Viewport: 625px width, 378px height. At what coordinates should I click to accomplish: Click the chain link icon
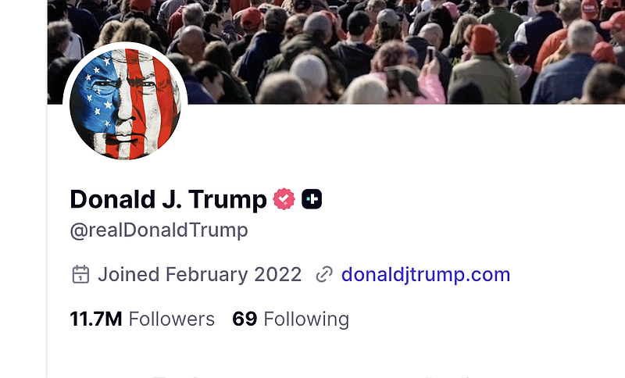coord(324,275)
